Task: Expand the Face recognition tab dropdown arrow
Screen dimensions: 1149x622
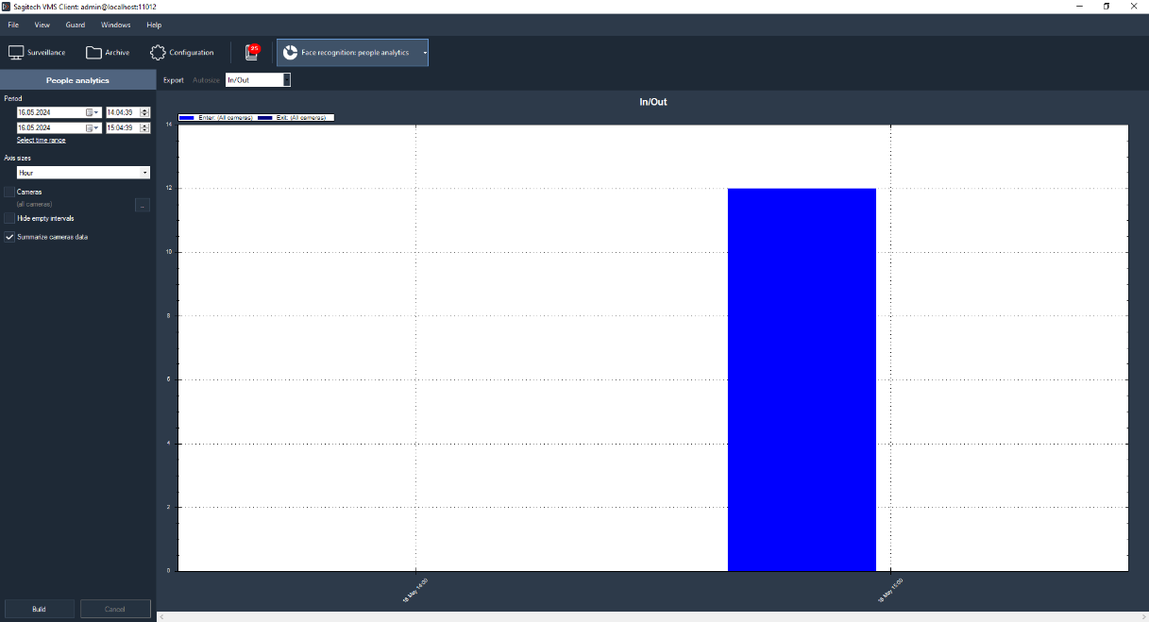Action: click(x=425, y=53)
